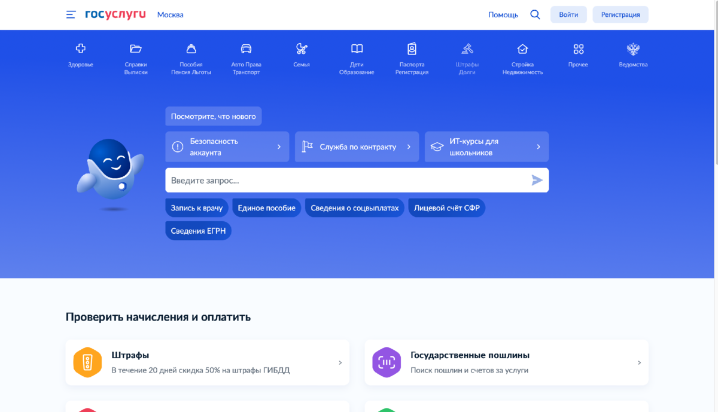Click the Штрафы traffic light icon
Viewport: 718px width, 412px height.
point(87,362)
